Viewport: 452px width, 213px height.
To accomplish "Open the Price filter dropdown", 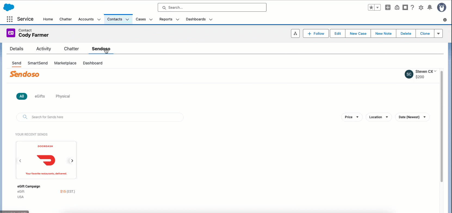I will 352,117.
